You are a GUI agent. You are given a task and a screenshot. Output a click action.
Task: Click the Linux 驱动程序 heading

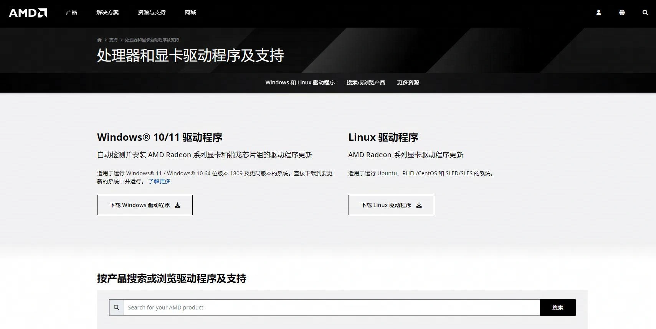click(383, 137)
